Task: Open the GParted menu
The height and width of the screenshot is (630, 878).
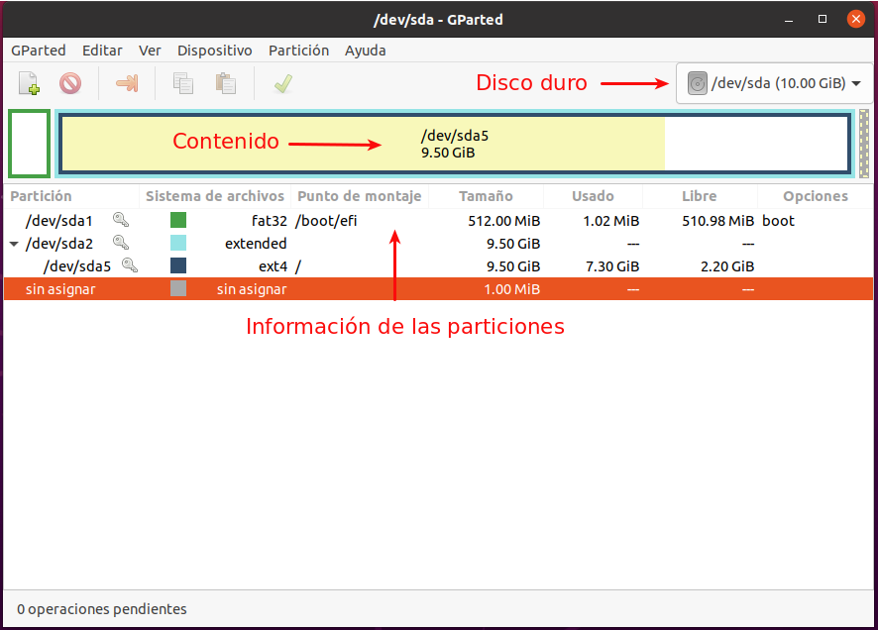Action: click(x=39, y=51)
